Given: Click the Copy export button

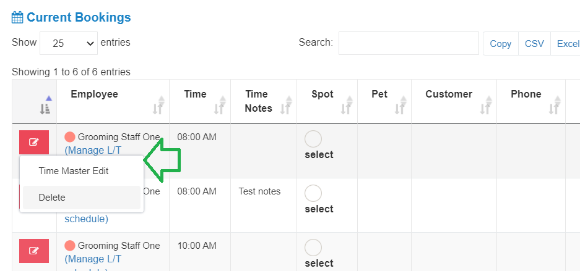Looking at the screenshot, I should tap(501, 44).
